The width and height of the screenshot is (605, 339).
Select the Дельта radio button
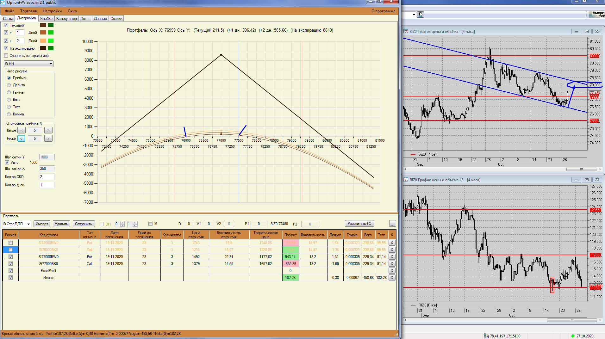coord(9,85)
